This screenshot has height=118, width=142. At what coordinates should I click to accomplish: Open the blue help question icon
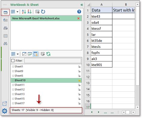click(79, 12)
